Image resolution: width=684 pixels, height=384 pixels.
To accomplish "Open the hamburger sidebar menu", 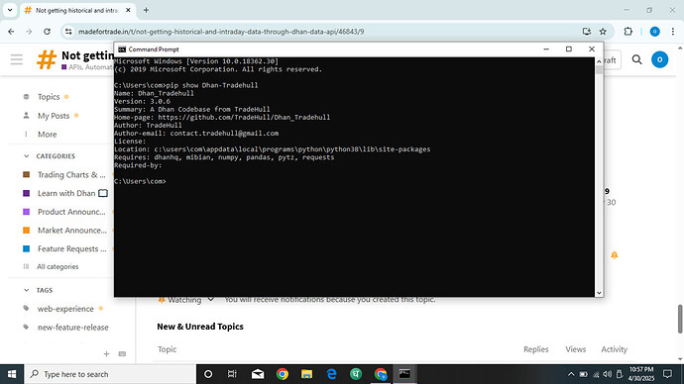I will (17, 59).
